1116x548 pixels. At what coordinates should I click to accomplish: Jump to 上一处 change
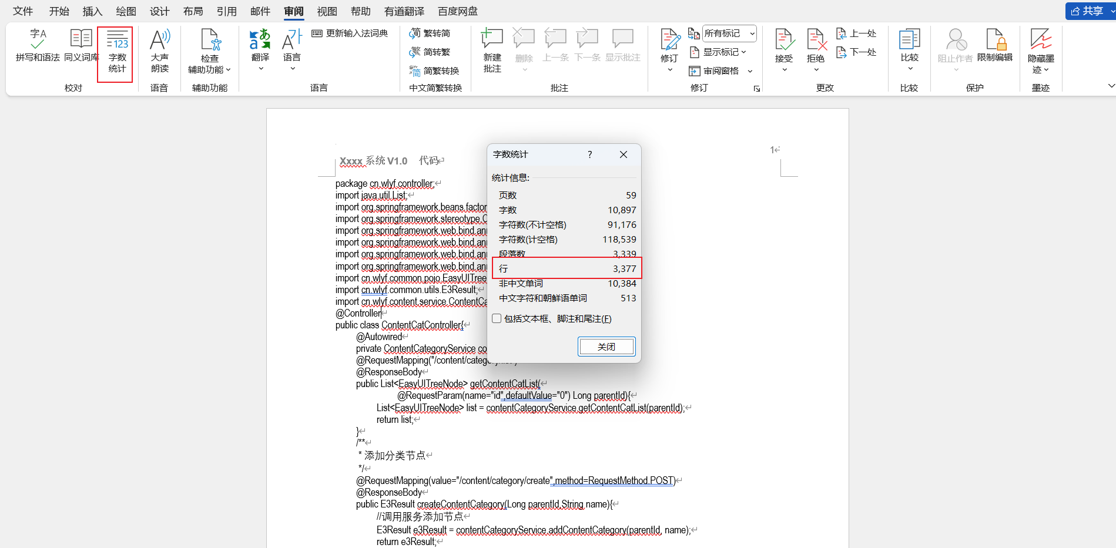coord(856,33)
